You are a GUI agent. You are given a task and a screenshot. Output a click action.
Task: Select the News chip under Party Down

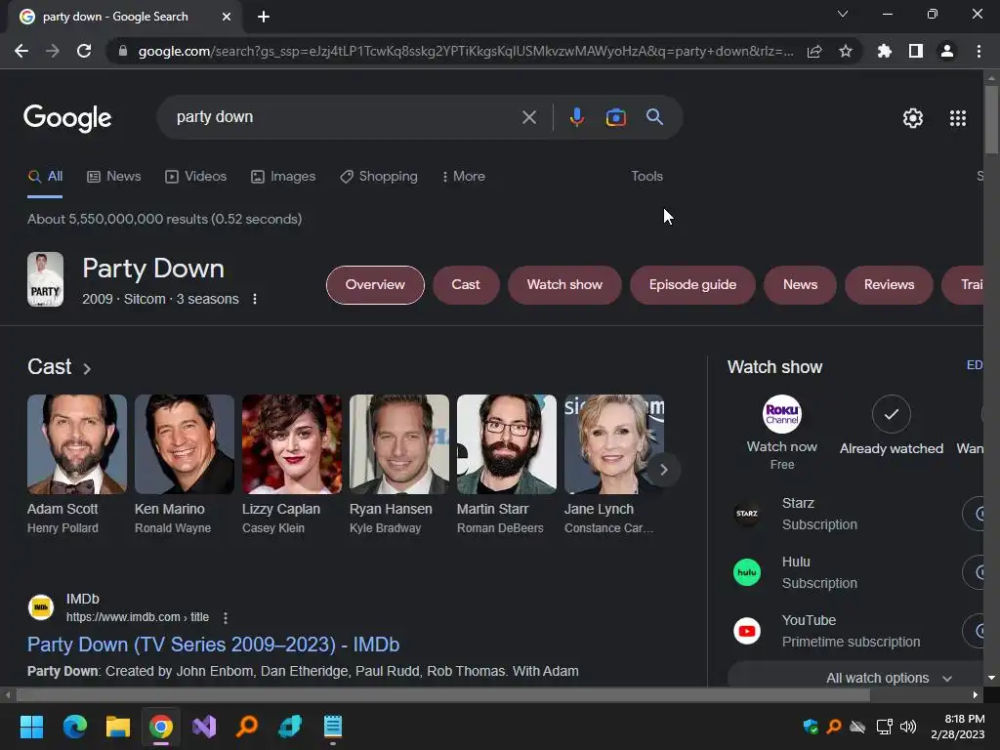pos(800,285)
